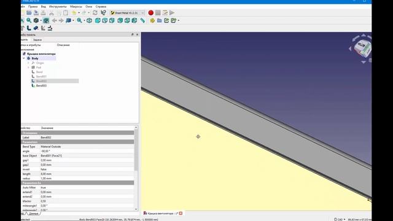Click the navigate back arrow icon
This screenshot has height=221, width=393.
pos(55,20)
